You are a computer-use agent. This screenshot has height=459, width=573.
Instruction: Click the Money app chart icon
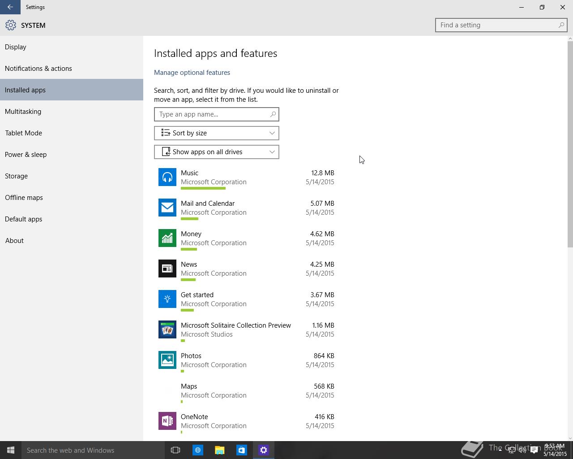[x=167, y=238]
